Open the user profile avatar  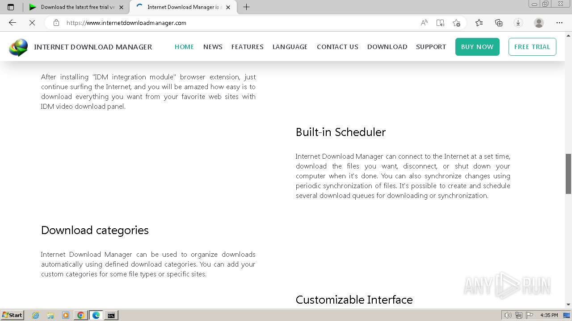coord(539,23)
